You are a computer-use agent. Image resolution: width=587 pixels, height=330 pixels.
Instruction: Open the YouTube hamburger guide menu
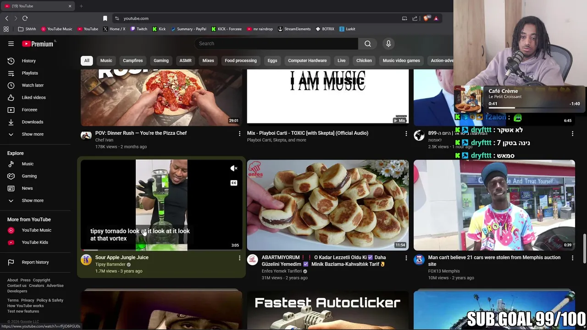point(11,44)
